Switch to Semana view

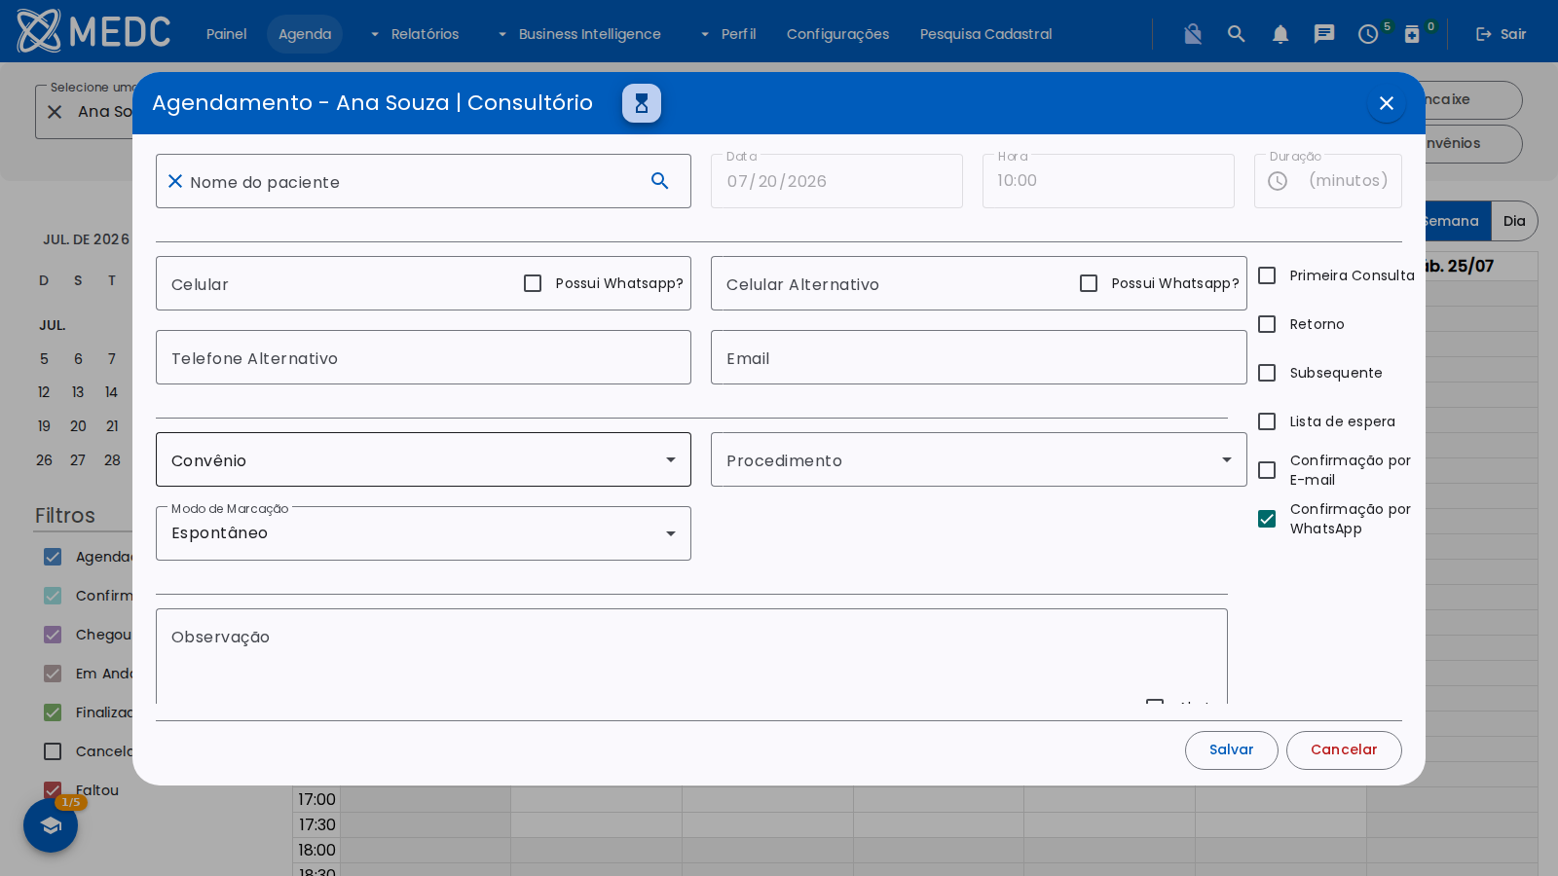(1452, 221)
